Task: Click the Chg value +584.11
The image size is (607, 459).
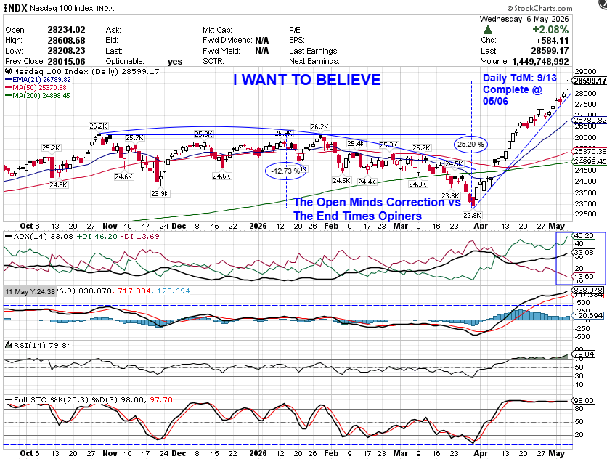Action: [552, 40]
